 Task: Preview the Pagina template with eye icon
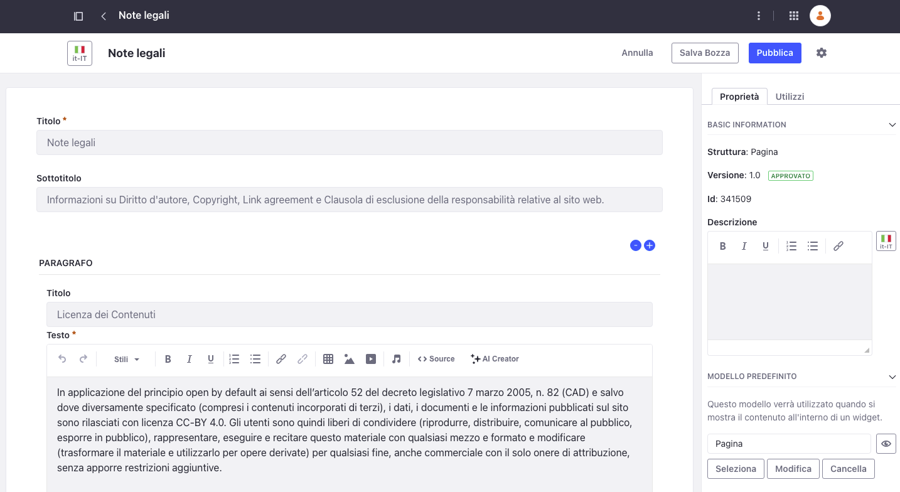tap(886, 444)
